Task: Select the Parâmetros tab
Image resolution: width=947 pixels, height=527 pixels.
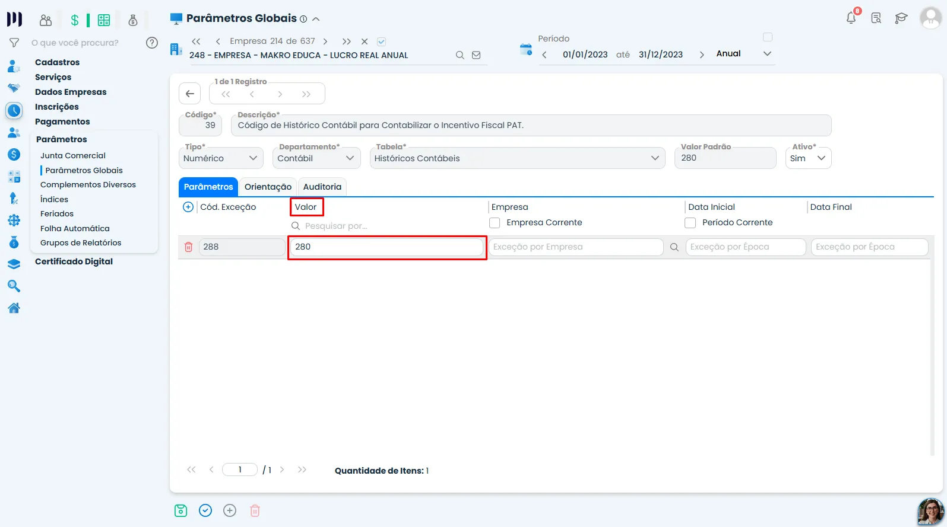Action: pos(208,187)
